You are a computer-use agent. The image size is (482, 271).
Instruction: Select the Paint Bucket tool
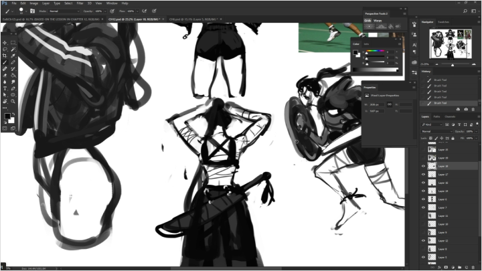pos(13,75)
